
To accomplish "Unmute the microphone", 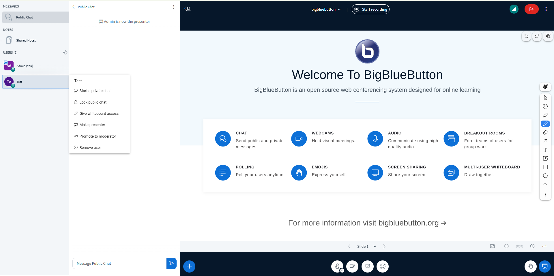I will click(x=337, y=266).
